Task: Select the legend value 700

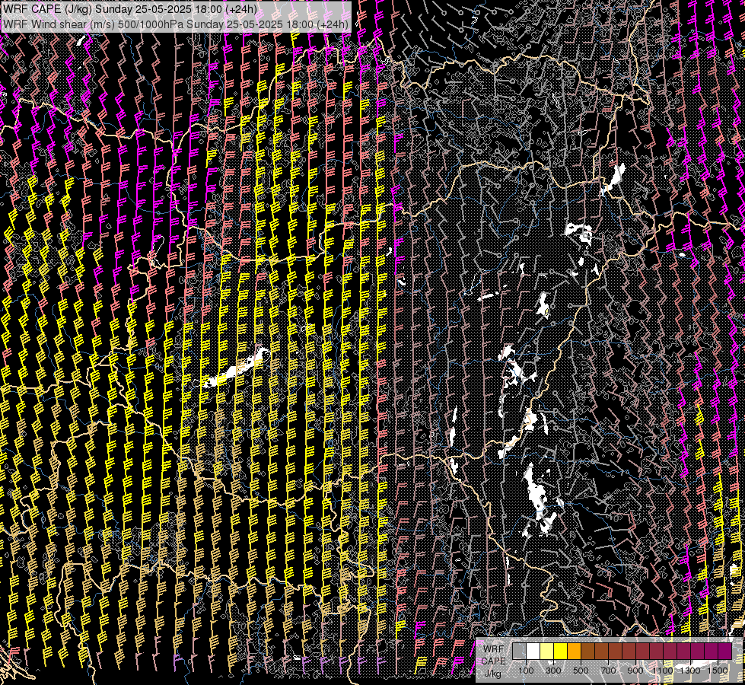Action: (609, 671)
